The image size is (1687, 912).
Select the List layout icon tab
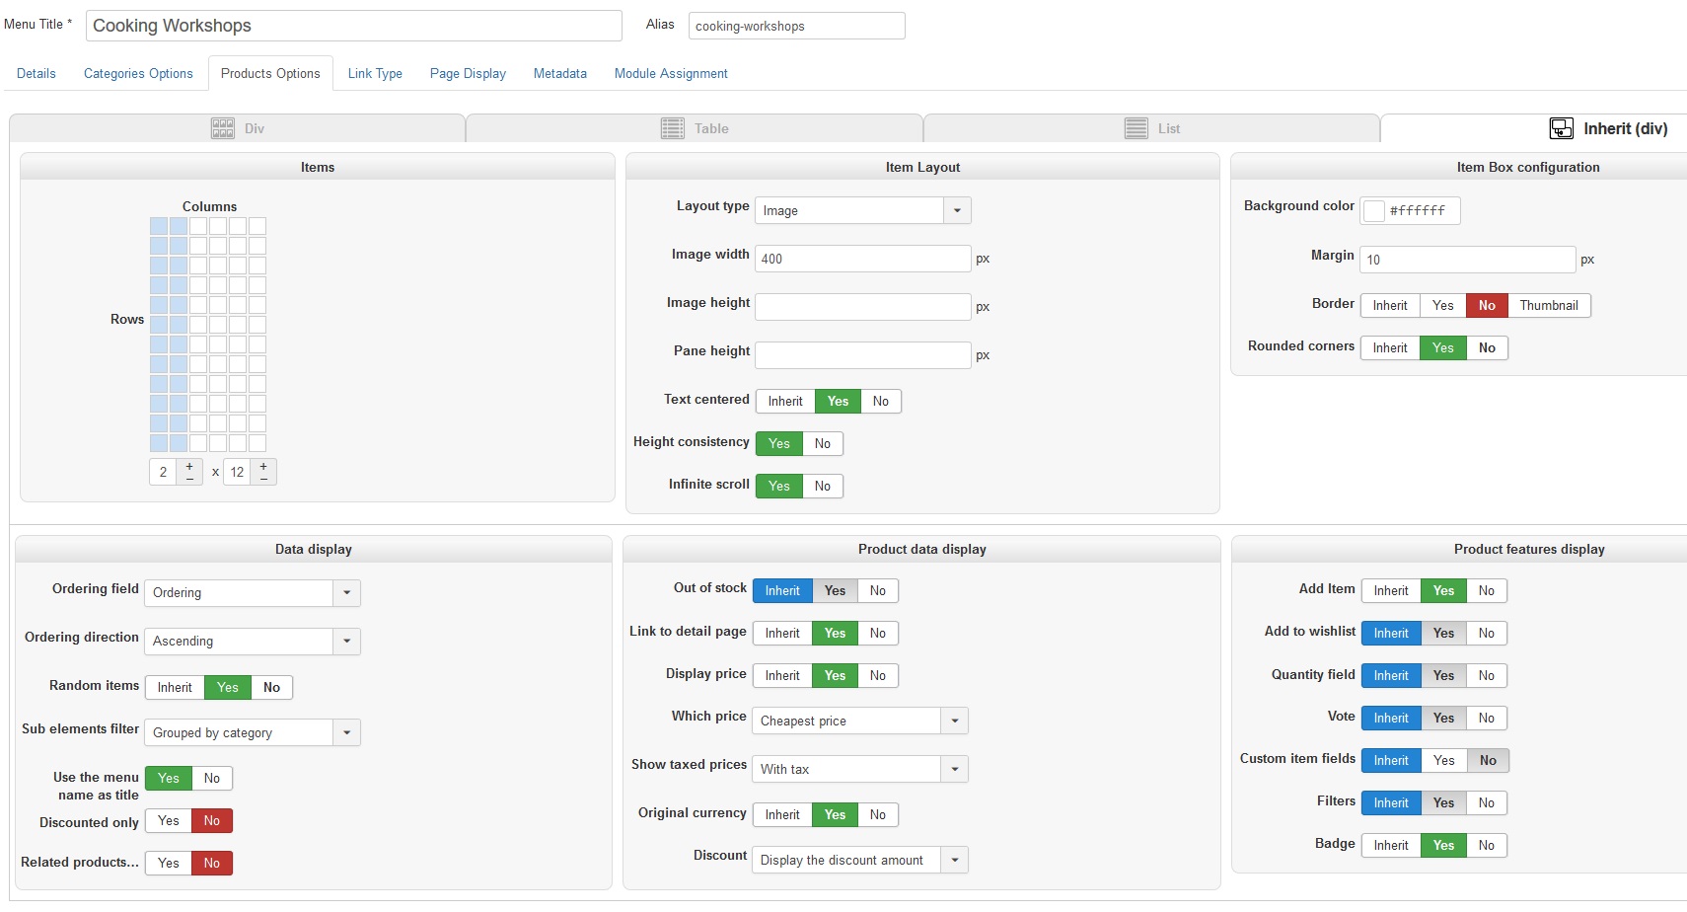(x=1151, y=128)
